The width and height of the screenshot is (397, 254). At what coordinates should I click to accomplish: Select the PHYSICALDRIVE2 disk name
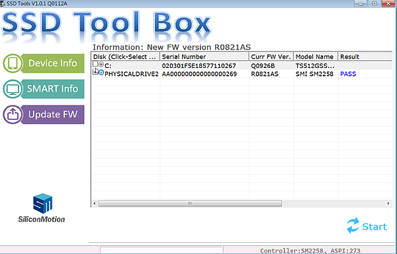(x=132, y=74)
